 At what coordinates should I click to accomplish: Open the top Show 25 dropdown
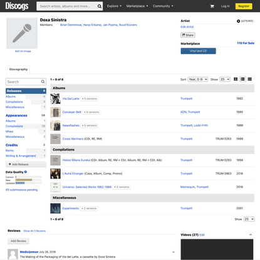(x=225, y=80)
